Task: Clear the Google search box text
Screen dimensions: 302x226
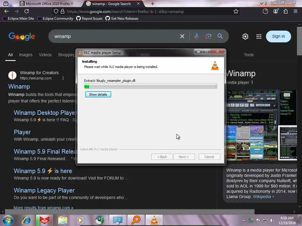Action: (182, 36)
